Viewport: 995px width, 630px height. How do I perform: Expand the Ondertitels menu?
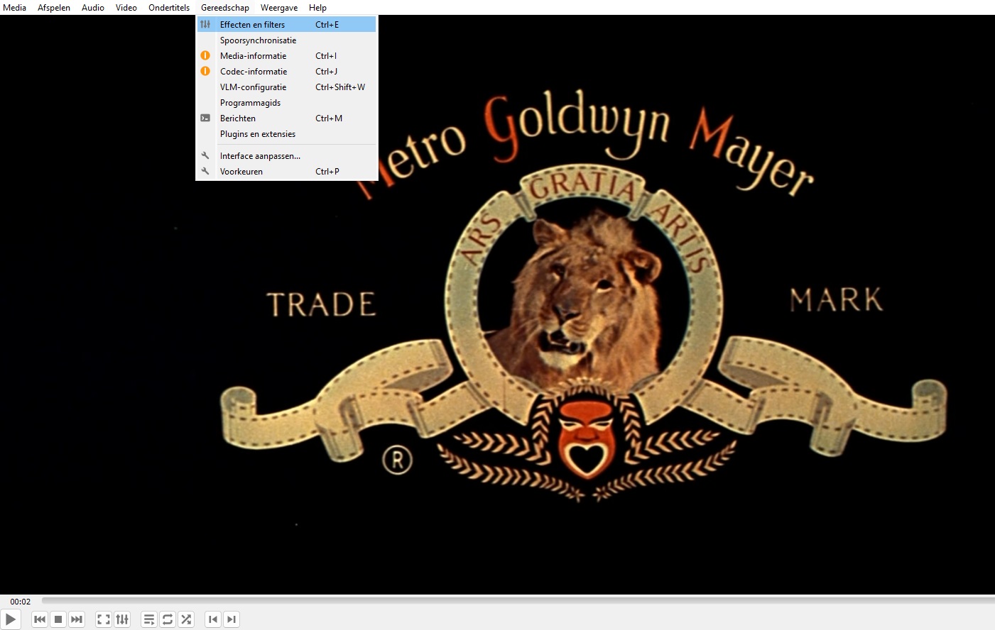(169, 8)
